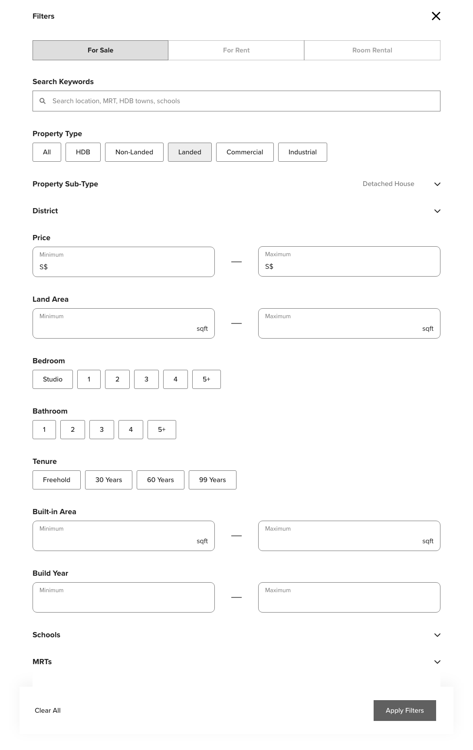Expand the District section chevron
This screenshot has width=473, height=750.
pyautogui.click(x=437, y=211)
